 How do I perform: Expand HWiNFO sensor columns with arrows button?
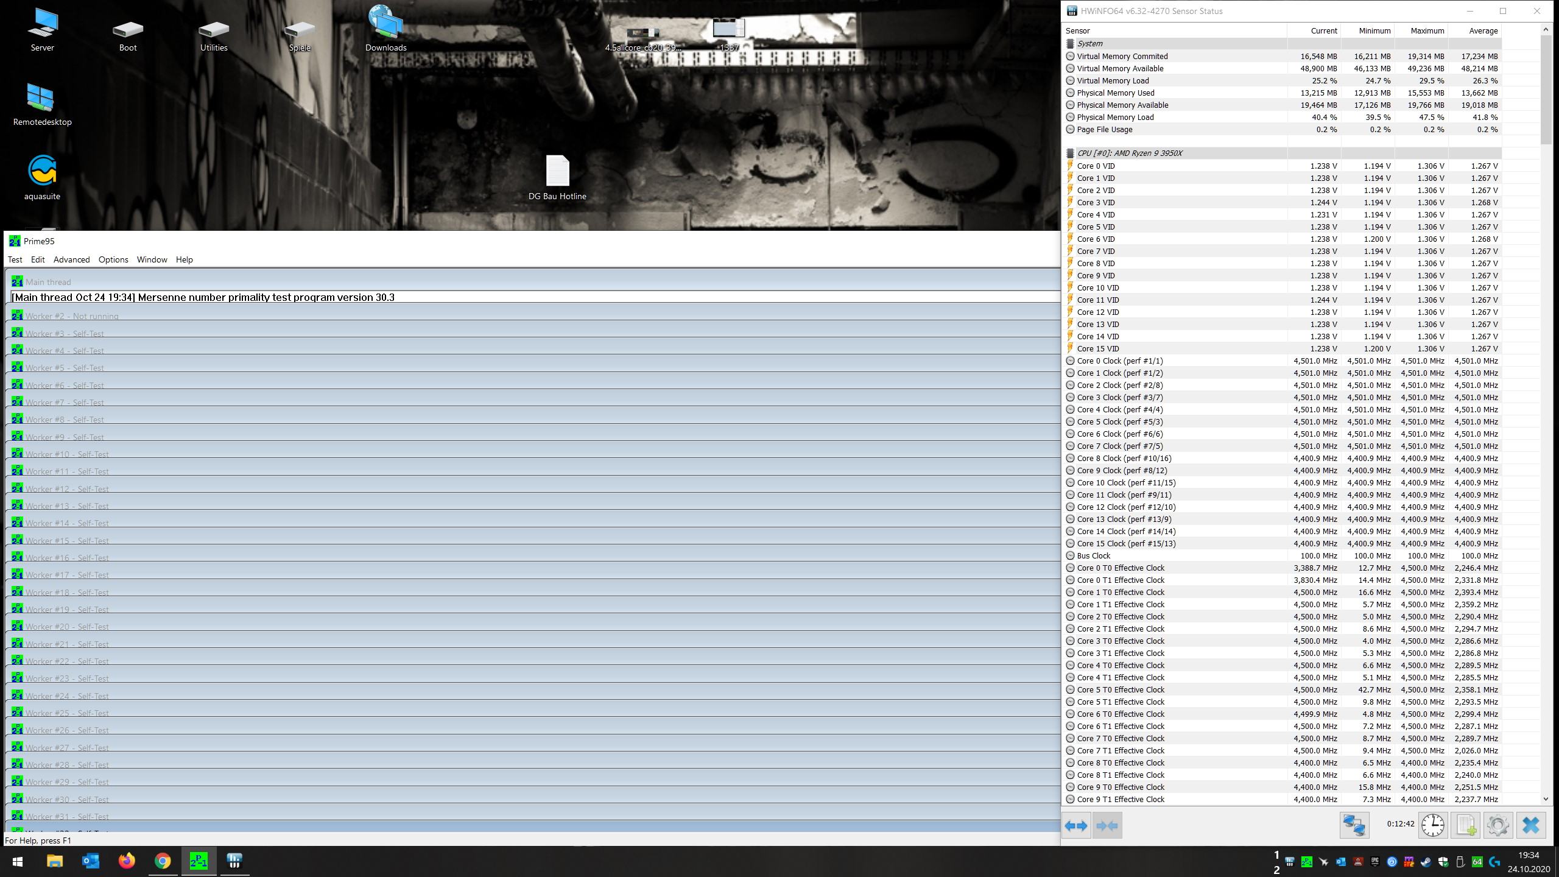(x=1076, y=826)
